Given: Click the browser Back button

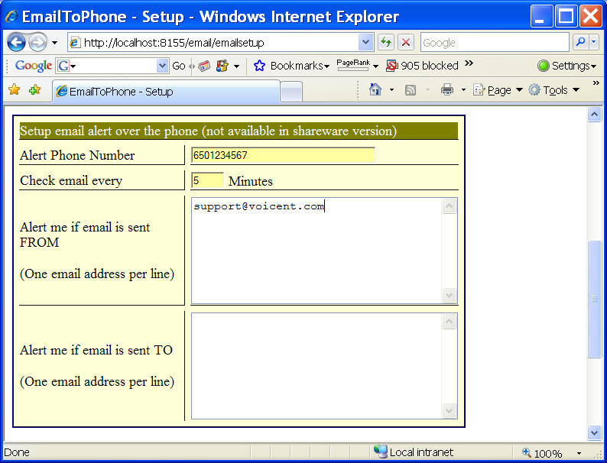Looking at the screenshot, I should pos(16,43).
